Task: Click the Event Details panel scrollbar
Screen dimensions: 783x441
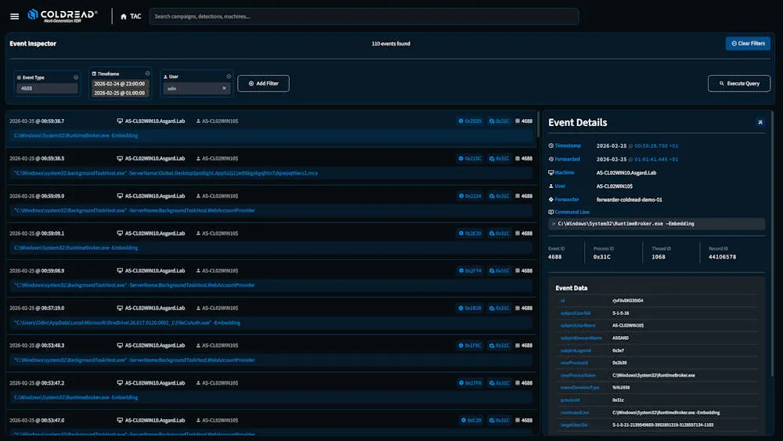Action: (x=772, y=244)
